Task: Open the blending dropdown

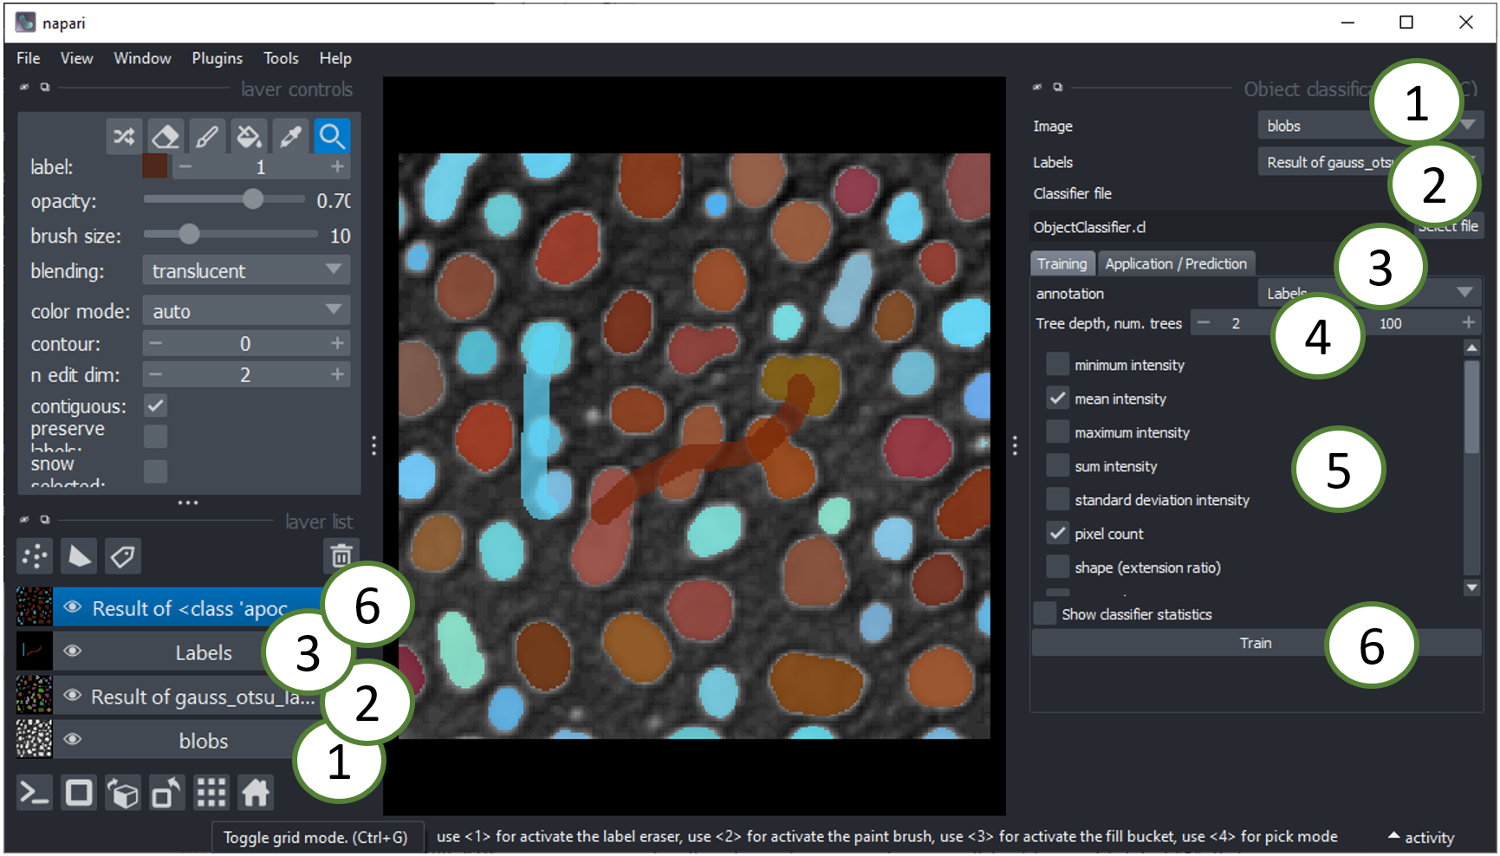Action: tap(245, 270)
